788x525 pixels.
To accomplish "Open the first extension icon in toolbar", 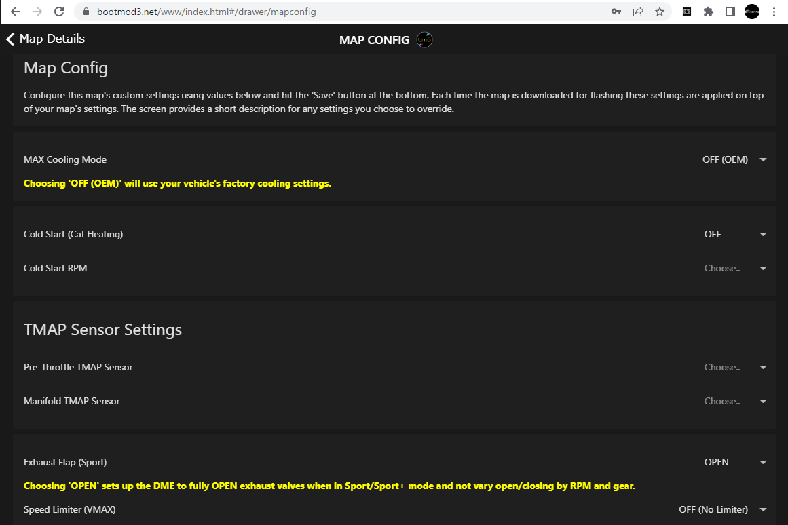I will (x=686, y=12).
